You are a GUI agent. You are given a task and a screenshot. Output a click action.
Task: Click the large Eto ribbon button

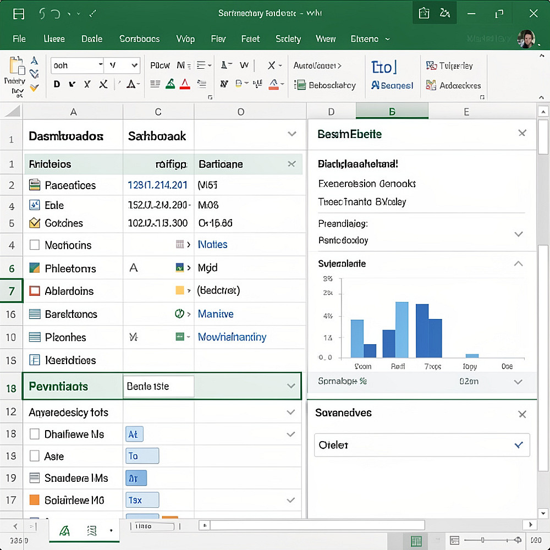point(384,67)
